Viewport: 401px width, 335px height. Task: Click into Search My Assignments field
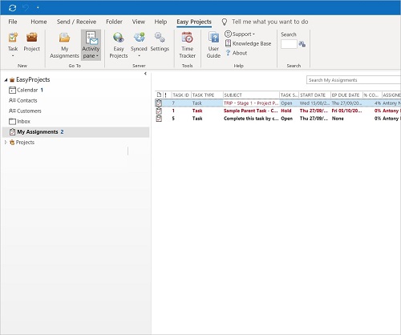coord(354,80)
